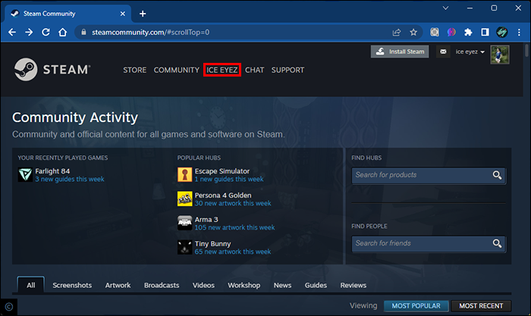Screen dimensions: 531x316
Task: Click the Install Steam button
Action: click(400, 52)
